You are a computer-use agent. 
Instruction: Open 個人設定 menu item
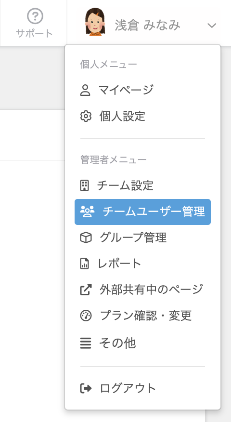point(142,117)
